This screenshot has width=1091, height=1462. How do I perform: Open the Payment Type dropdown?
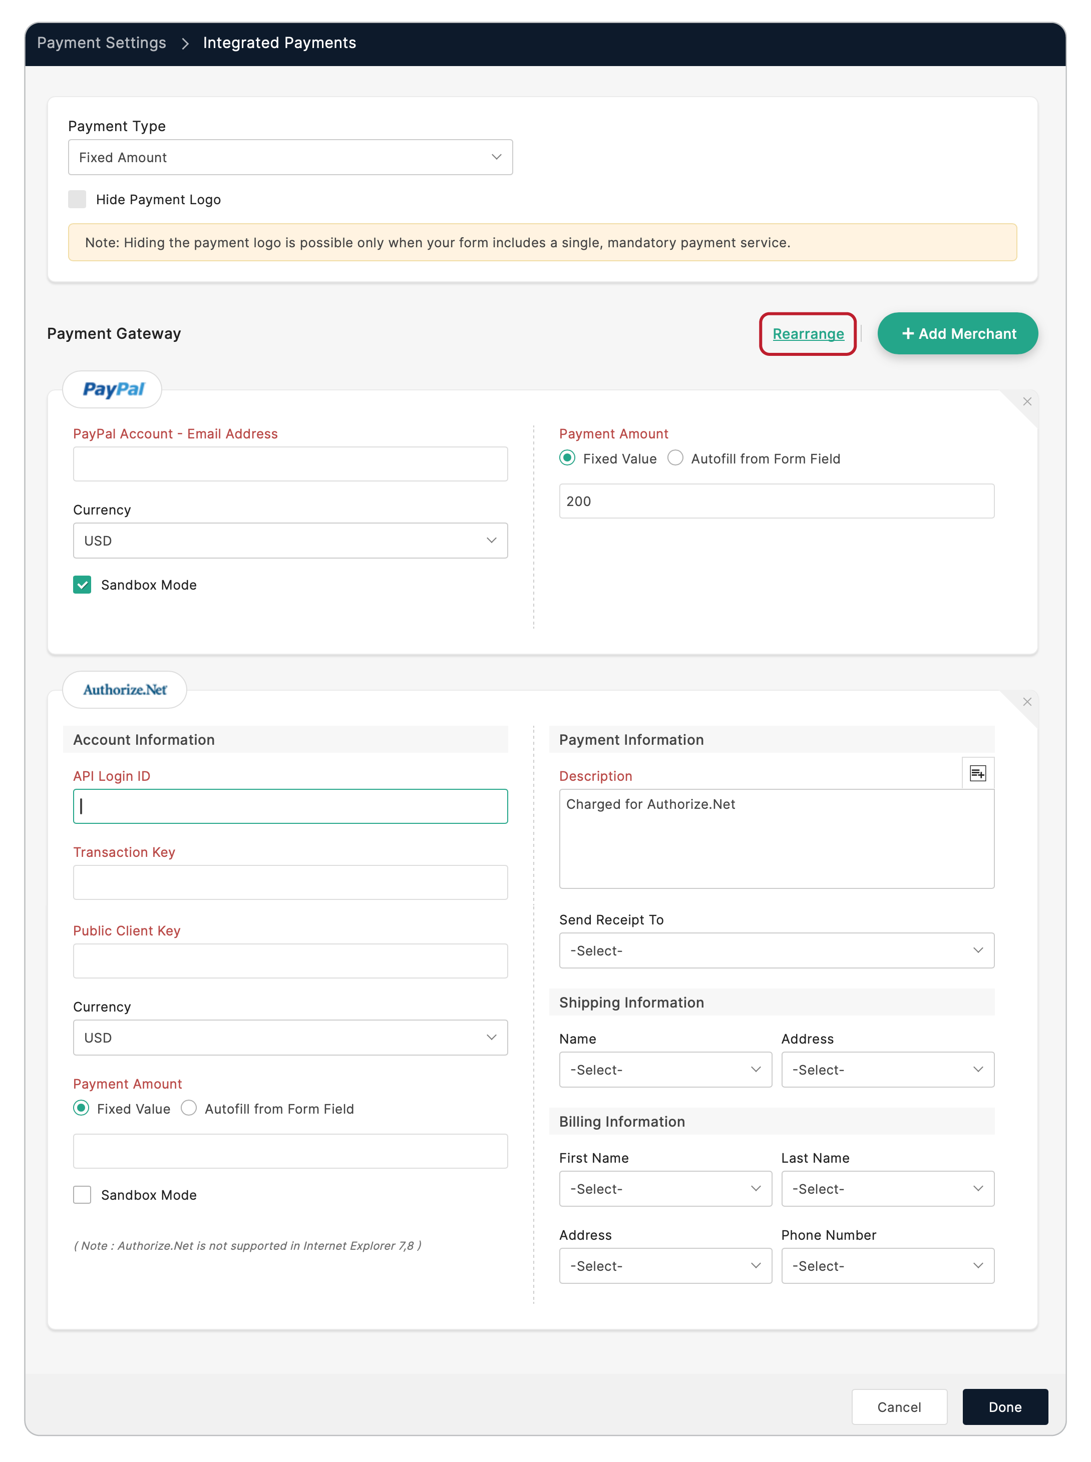coord(290,157)
